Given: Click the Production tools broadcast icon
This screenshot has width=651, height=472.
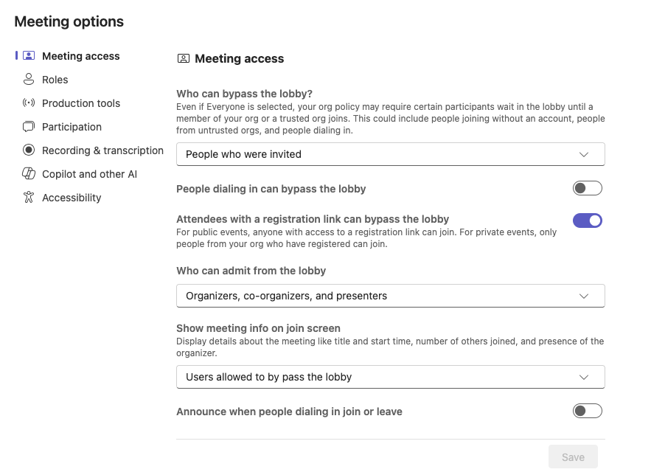Looking at the screenshot, I should [29, 103].
